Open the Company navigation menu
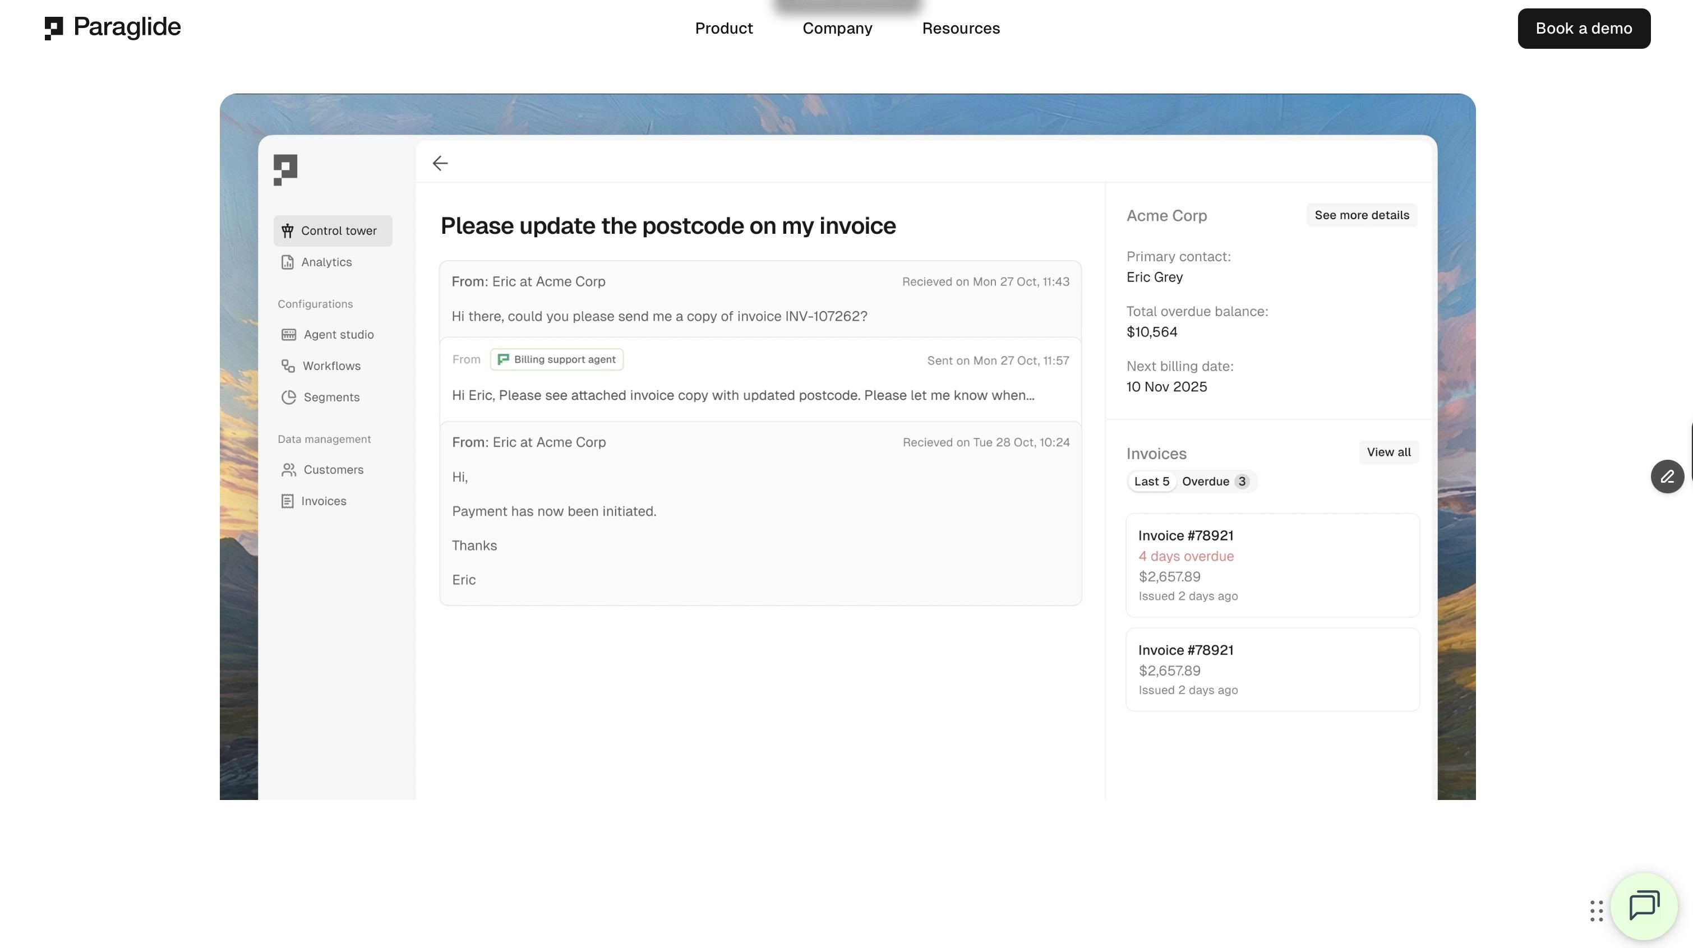 pyautogui.click(x=837, y=28)
